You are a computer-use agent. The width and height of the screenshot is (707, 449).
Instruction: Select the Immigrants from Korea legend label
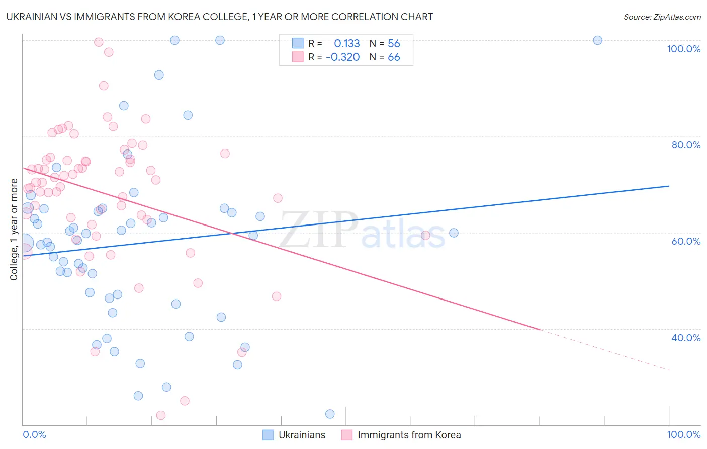pyautogui.click(x=409, y=435)
